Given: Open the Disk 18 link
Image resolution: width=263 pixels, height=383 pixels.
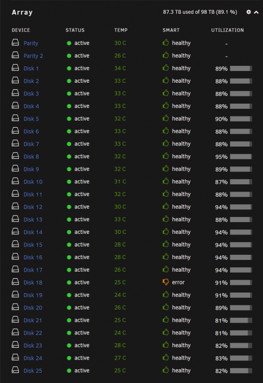Looking at the screenshot, I should click(33, 282).
